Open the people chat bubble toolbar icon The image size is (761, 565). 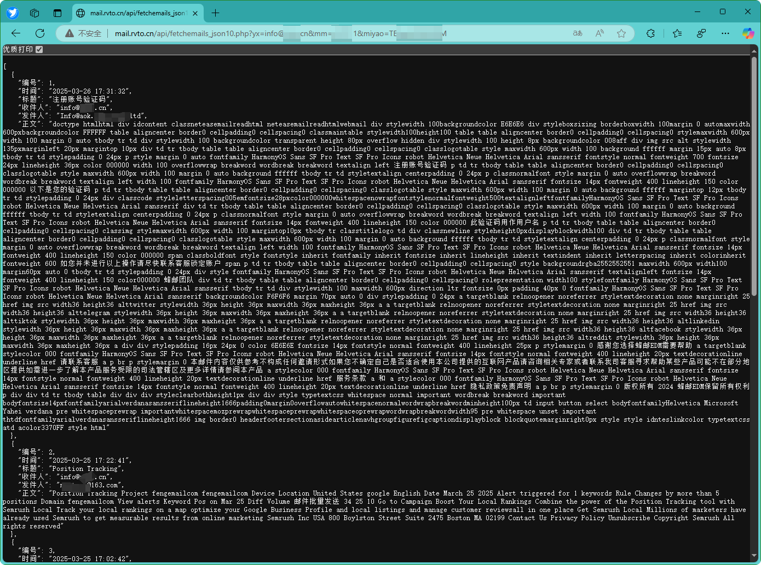[x=701, y=33]
